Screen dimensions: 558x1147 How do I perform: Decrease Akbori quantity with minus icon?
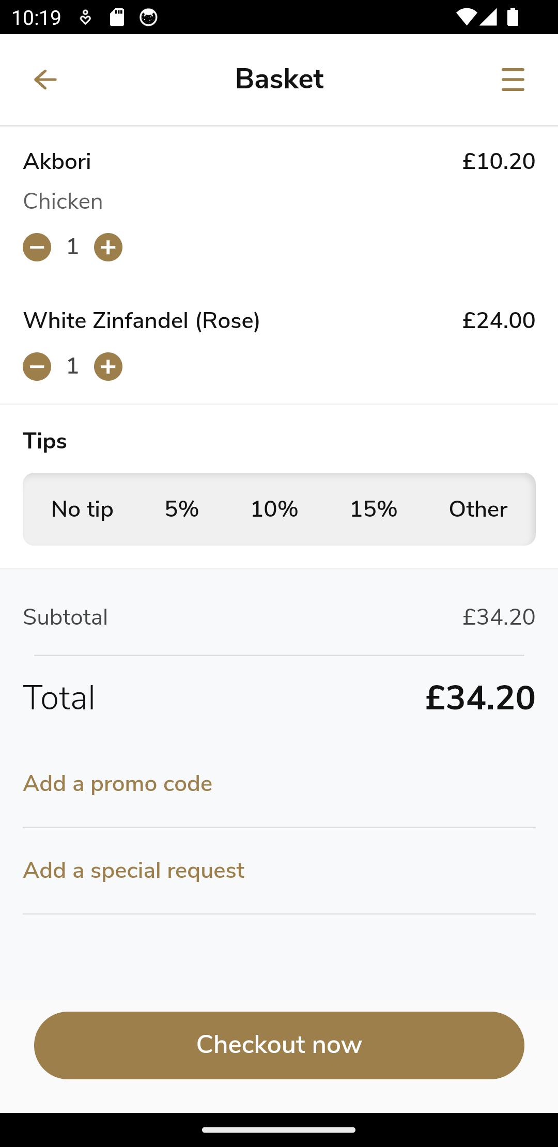click(37, 247)
